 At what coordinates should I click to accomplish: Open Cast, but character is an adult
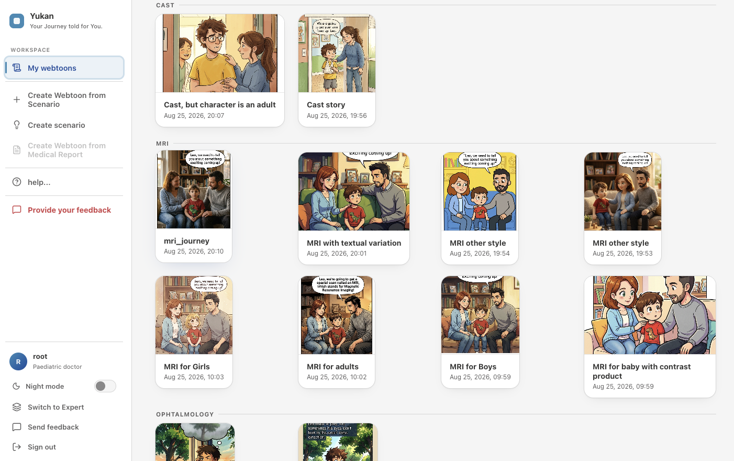point(220,70)
